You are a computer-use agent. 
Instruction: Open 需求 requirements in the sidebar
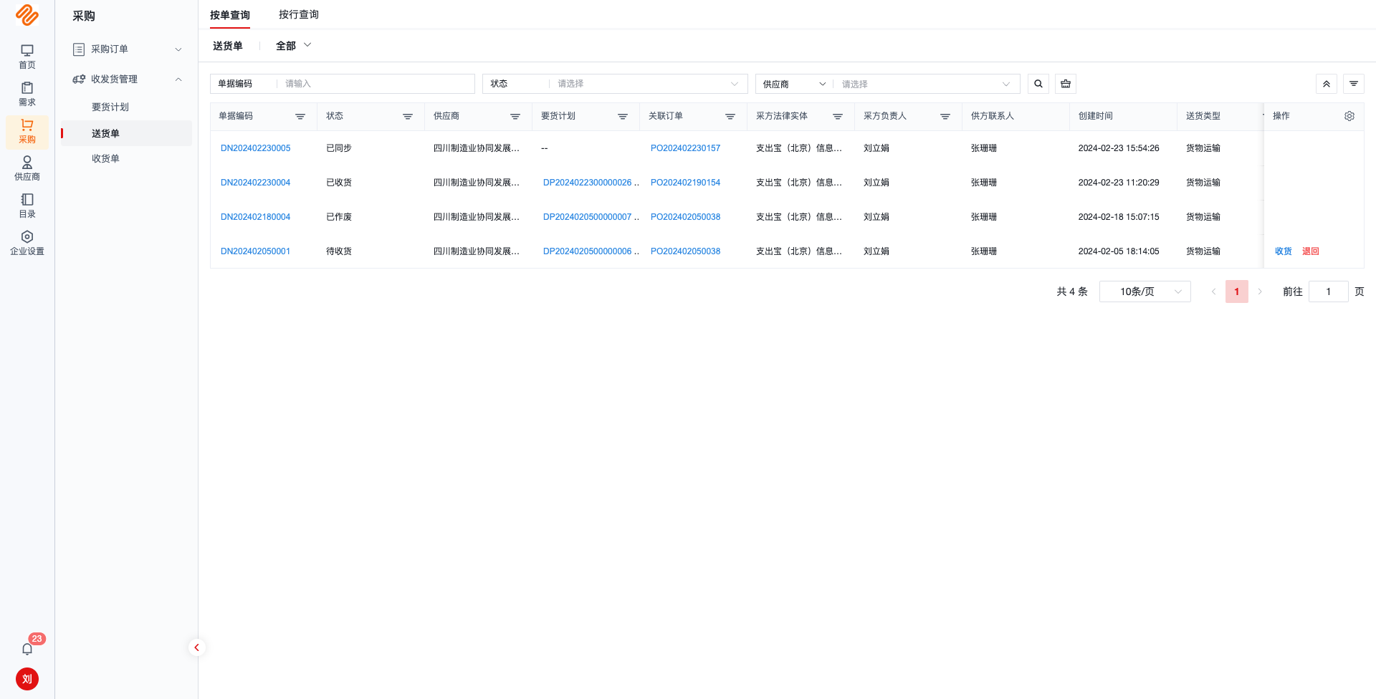27,94
